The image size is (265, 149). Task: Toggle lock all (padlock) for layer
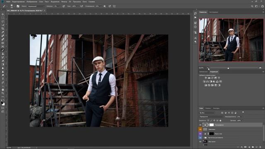coord(220,120)
